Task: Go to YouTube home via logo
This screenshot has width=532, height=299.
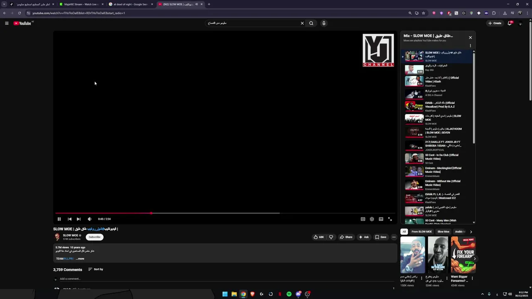Action: point(22,23)
